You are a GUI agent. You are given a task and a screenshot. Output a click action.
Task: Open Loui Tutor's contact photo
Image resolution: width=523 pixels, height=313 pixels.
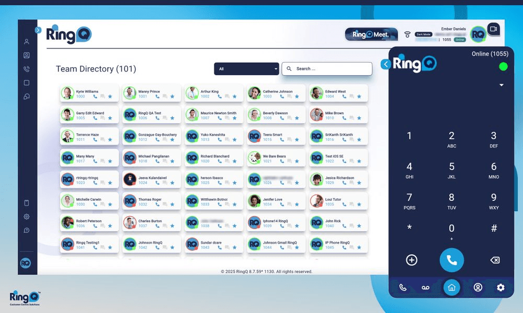(x=316, y=201)
